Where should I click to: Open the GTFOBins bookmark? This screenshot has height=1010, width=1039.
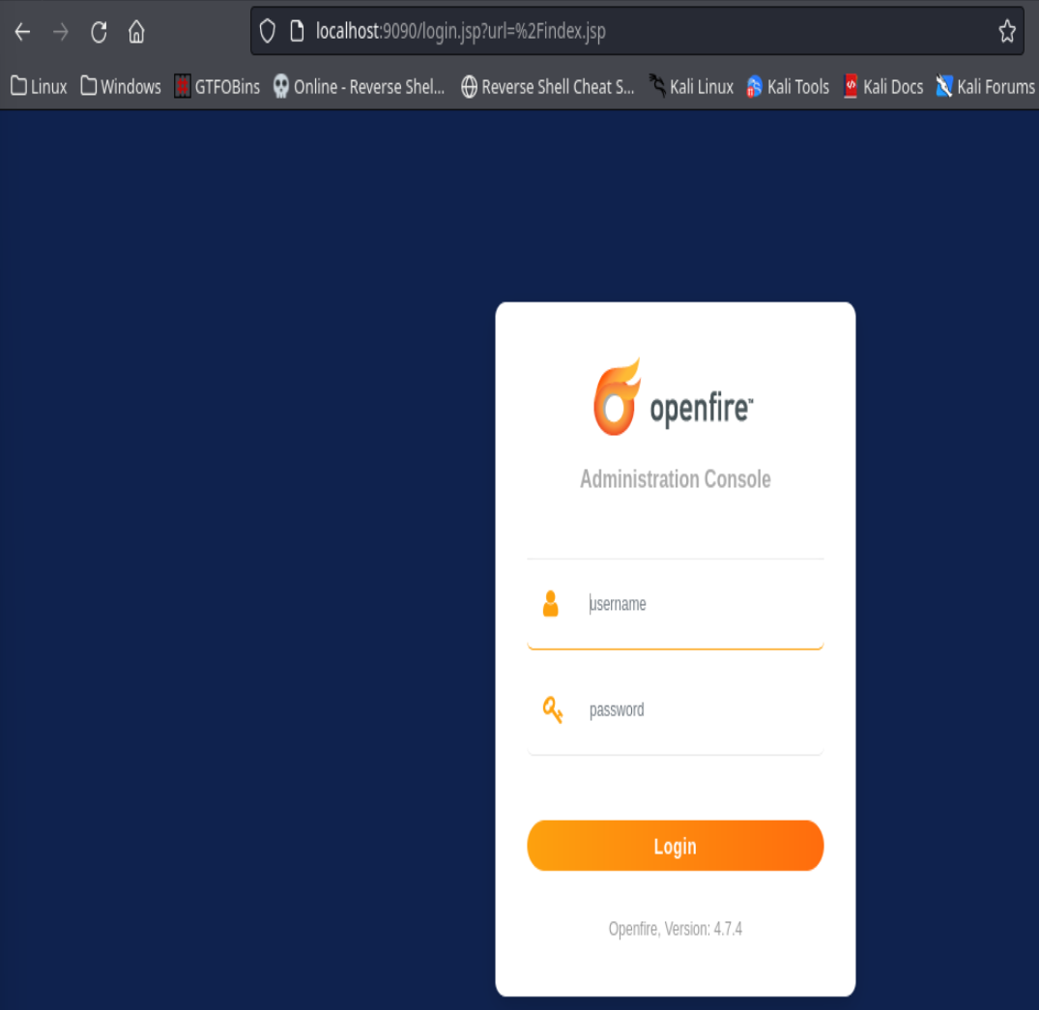[x=217, y=87]
